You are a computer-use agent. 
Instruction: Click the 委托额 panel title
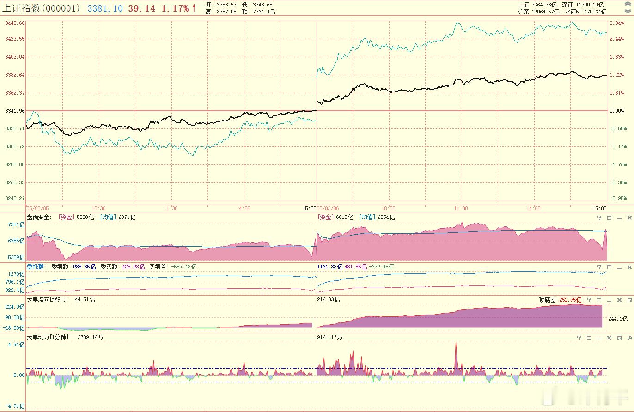[36, 267]
